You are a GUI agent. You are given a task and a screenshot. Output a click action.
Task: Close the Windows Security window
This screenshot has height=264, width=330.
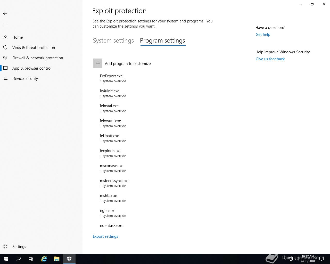[324, 4]
